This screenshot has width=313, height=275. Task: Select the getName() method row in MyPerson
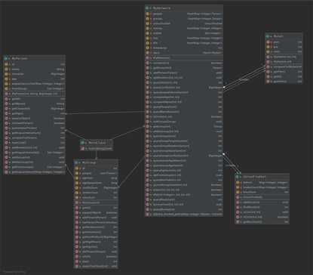[35, 104]
